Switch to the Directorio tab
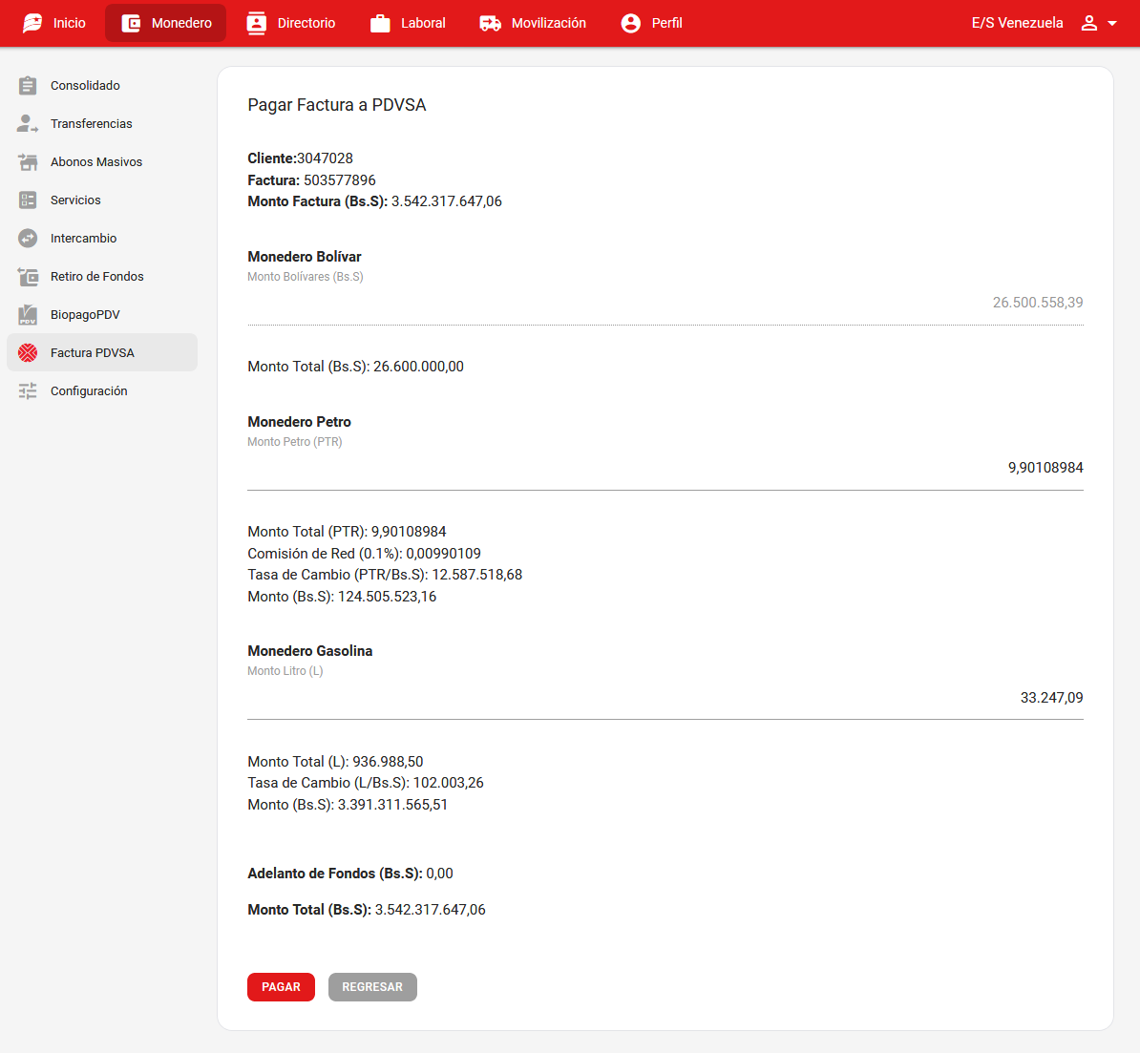Viewport: 1140px width, 1053px height. pos(291,23)
